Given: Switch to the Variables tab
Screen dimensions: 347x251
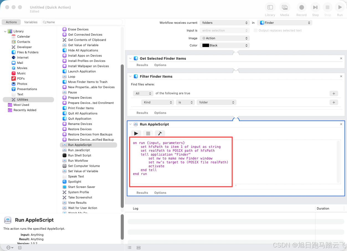Looking at the screenshot, I should pos(31,22).
